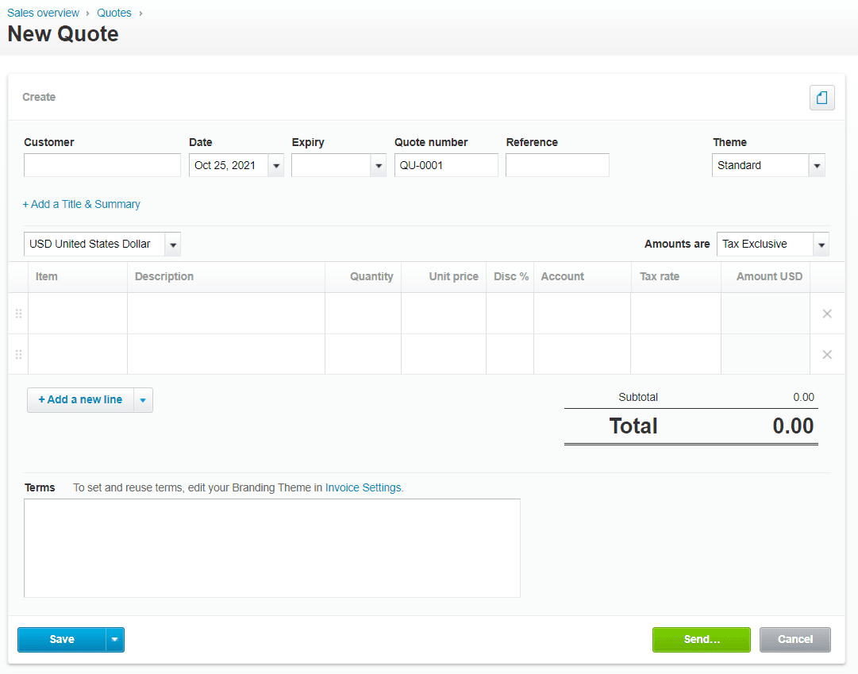Click the second row Account cell

click(x=583, y=355)
